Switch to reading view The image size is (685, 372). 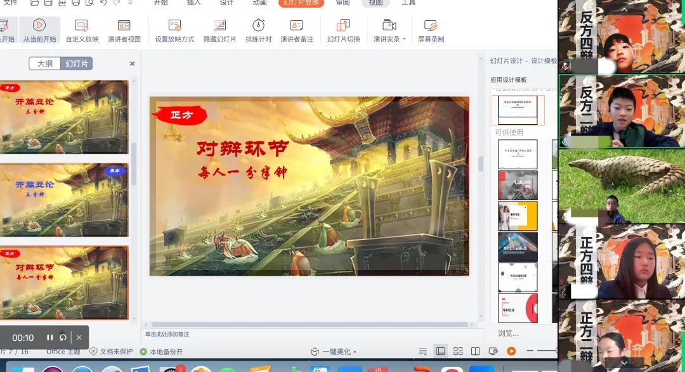pyautogui.click(x=475, y=352)
